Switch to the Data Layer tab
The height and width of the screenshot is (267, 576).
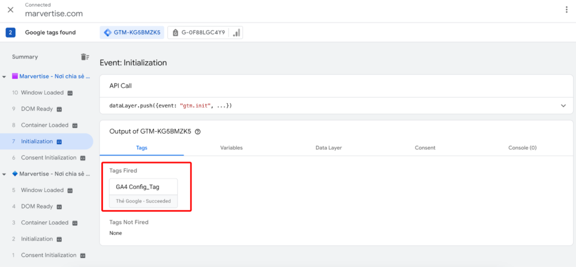pyautogui.click(x=328, y=148)
